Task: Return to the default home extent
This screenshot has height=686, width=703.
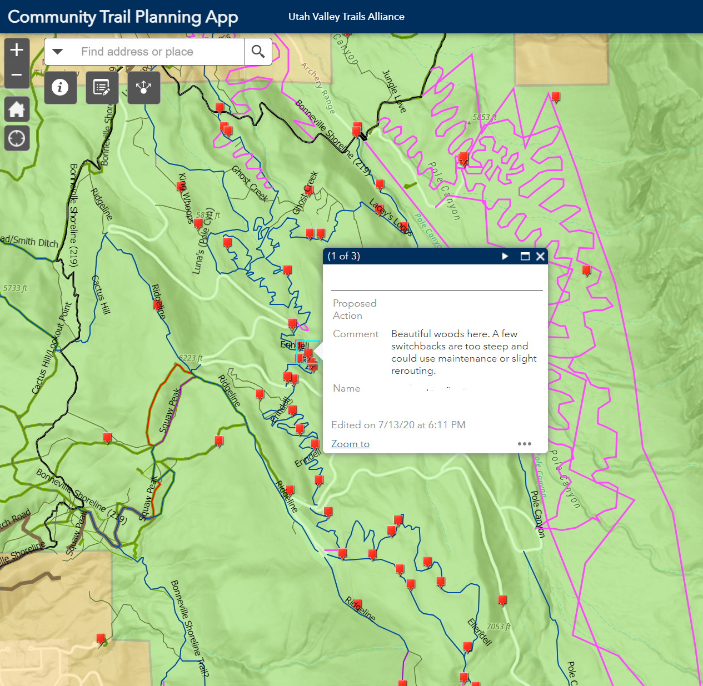Action: click(17, 109)
